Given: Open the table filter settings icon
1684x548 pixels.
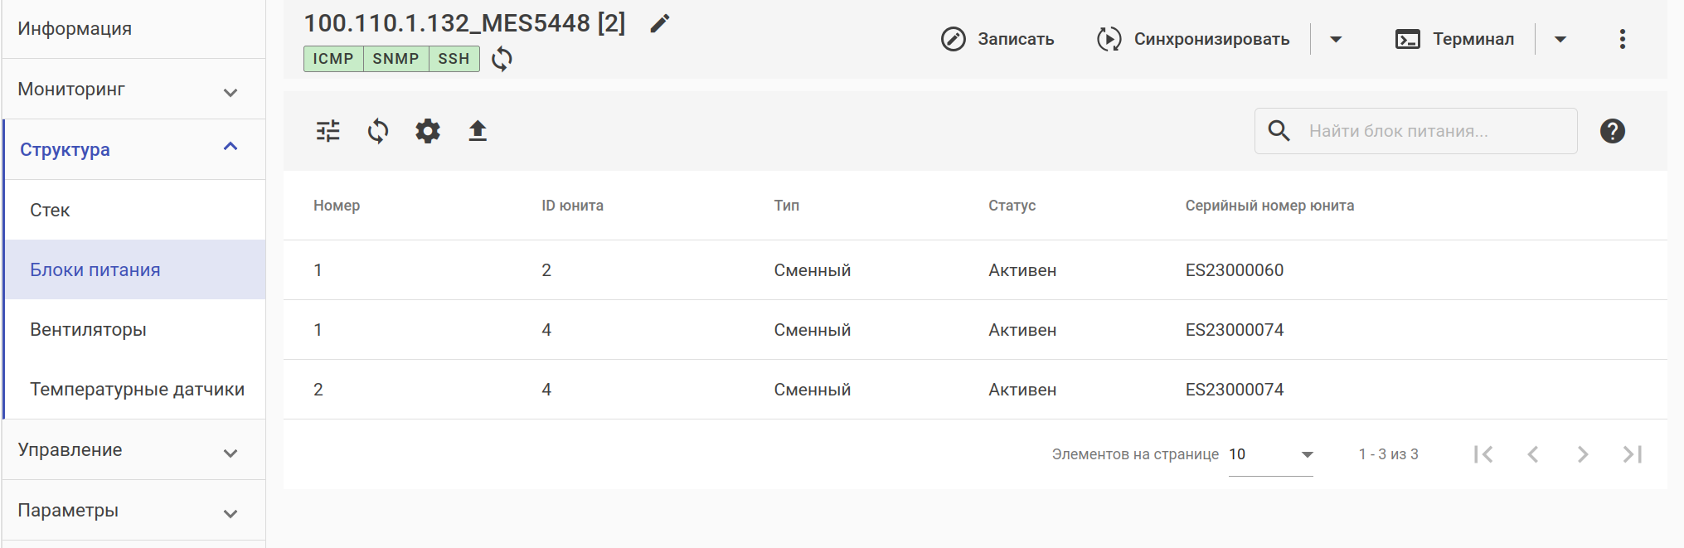Looking at the screenshot, I should [x=328, y=131].
